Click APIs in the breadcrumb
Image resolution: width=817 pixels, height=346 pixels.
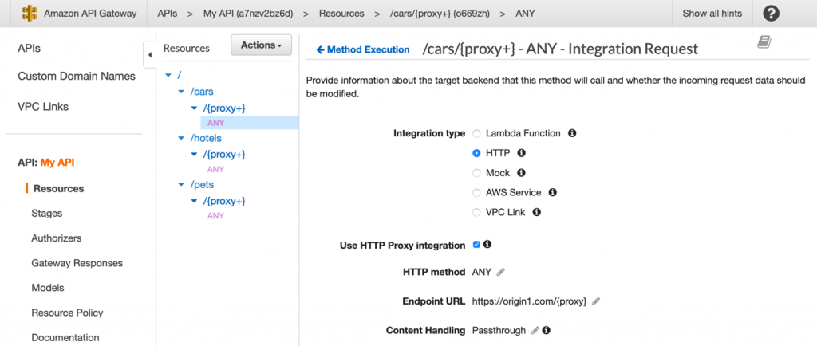coord(168,14)
